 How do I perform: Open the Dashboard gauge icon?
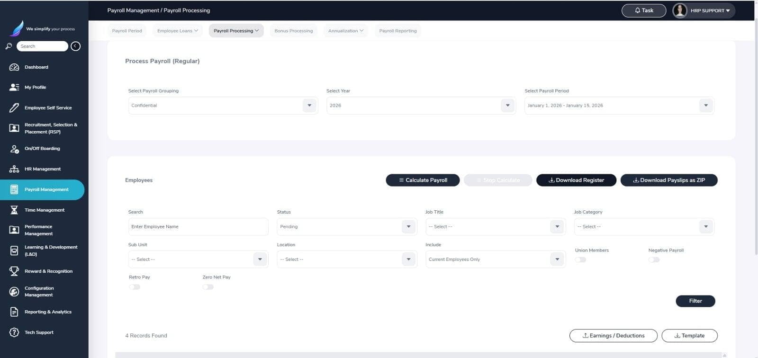coord(14,67)
